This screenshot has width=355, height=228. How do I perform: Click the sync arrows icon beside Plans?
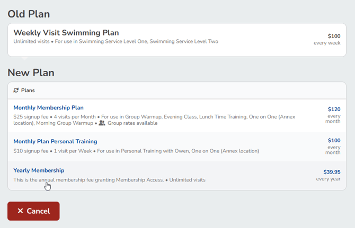(x=16, y=90)
